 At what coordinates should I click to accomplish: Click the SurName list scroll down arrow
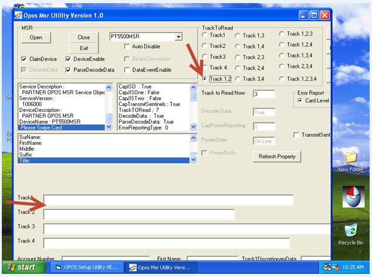tap(194, 160)
